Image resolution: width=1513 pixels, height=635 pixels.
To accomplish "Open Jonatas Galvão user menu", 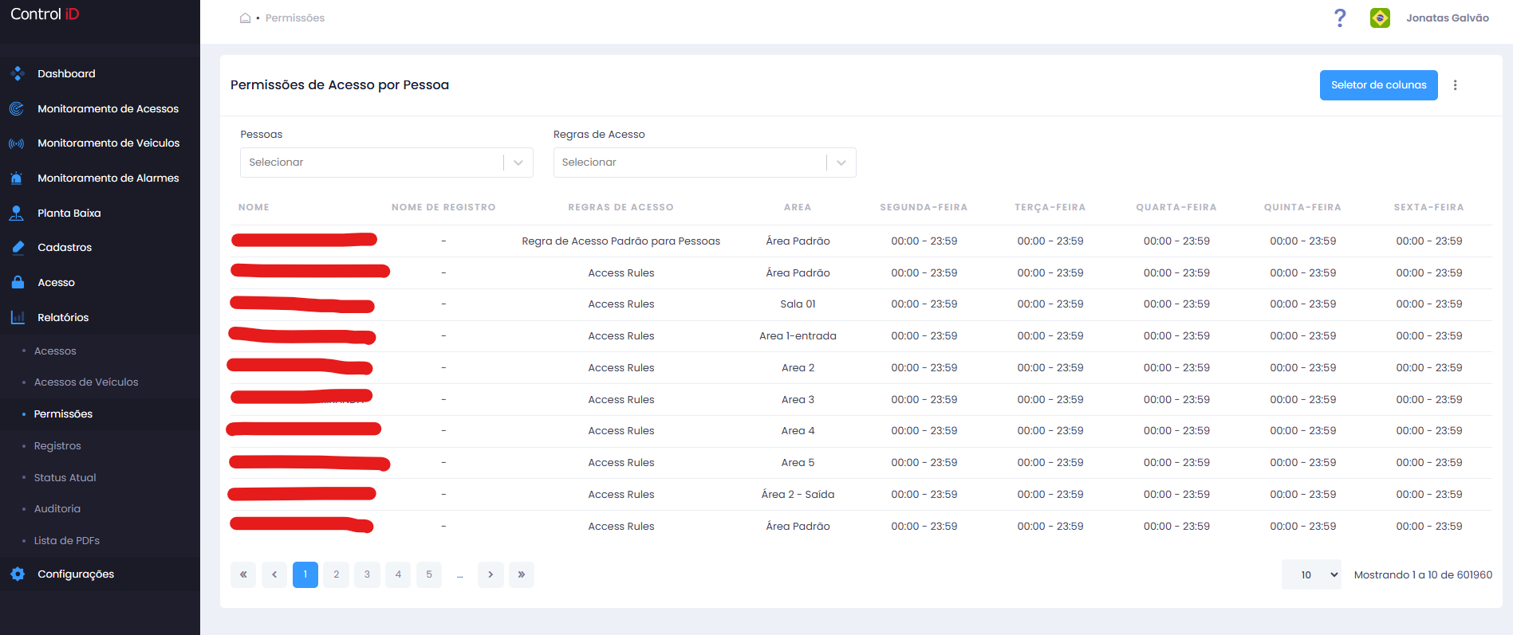I will pyautogui.click(x=1447, y=18).
